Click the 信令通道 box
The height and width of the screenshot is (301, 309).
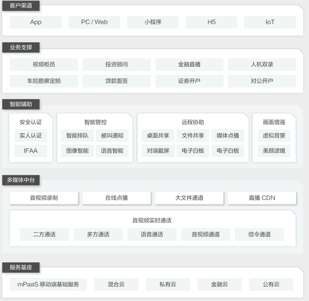pos(260,234)
